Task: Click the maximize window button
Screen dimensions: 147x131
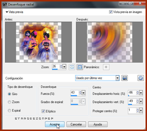Action: pos(130,3)
